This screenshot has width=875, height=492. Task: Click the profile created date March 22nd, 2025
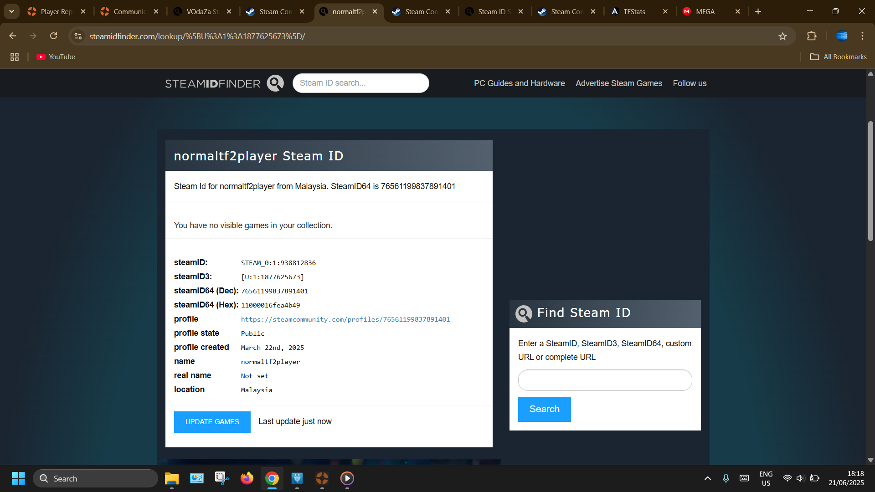(272, 348)
